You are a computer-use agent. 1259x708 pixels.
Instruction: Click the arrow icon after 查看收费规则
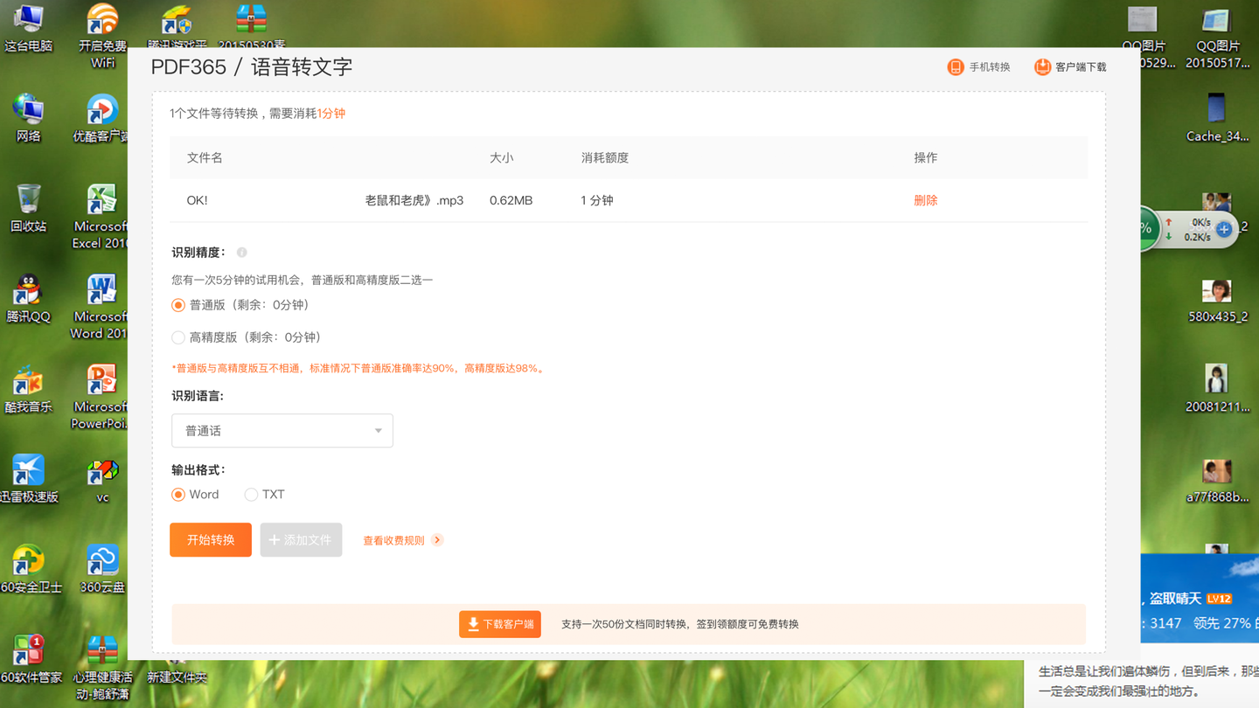pos(437,540)
